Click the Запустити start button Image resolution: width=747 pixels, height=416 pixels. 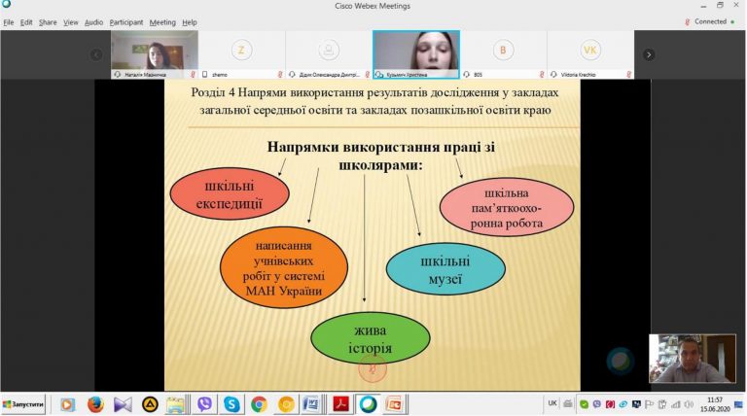[23, 404]
